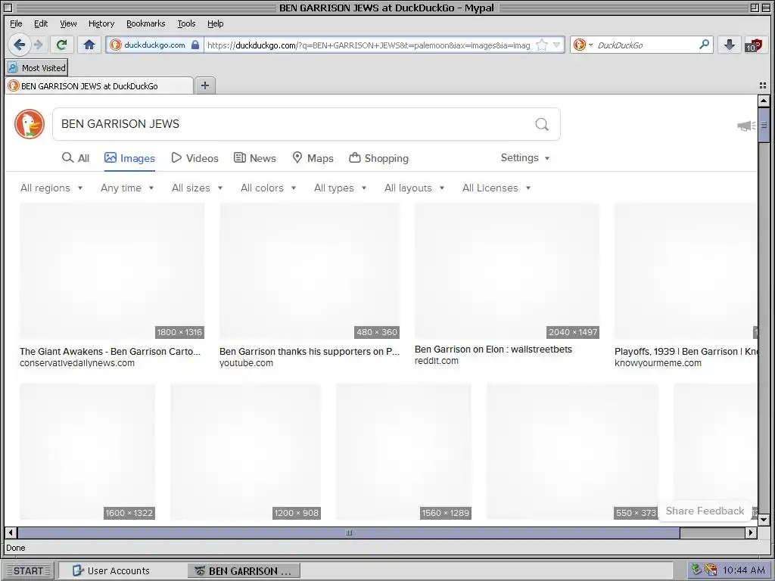Click the horizontal scrollbar thumb

click(x=349, y=533)
